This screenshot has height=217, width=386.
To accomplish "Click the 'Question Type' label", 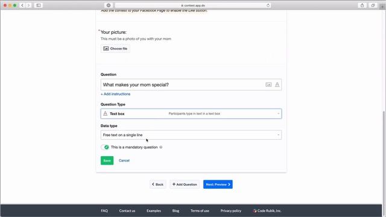I will pos(113,104).
